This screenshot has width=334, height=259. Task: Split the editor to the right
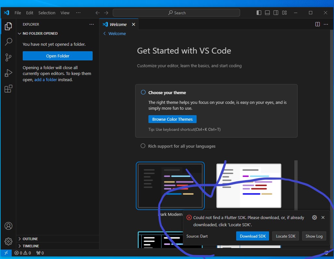point(317,24)
